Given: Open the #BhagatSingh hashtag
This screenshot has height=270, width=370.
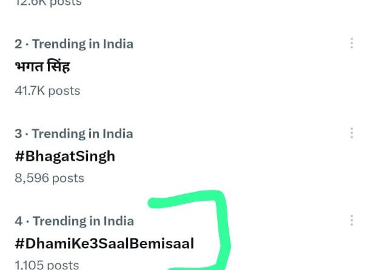Looking at the screenshot, I should coord(65,156).
